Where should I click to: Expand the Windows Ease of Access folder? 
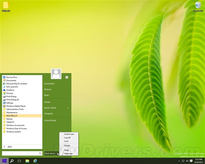[22, 128]
